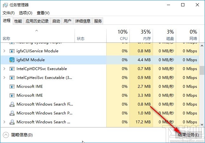205x143 pixels.
Task: Switch to the 应用历史记录 tab
Action: (x=37, y=21)
